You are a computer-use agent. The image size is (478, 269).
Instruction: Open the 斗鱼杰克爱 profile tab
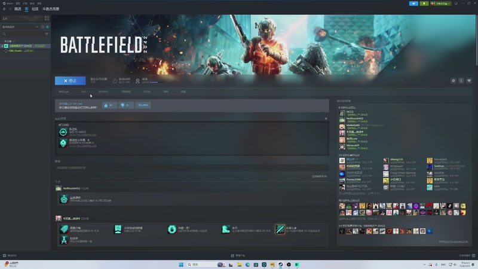coord(51,9)
